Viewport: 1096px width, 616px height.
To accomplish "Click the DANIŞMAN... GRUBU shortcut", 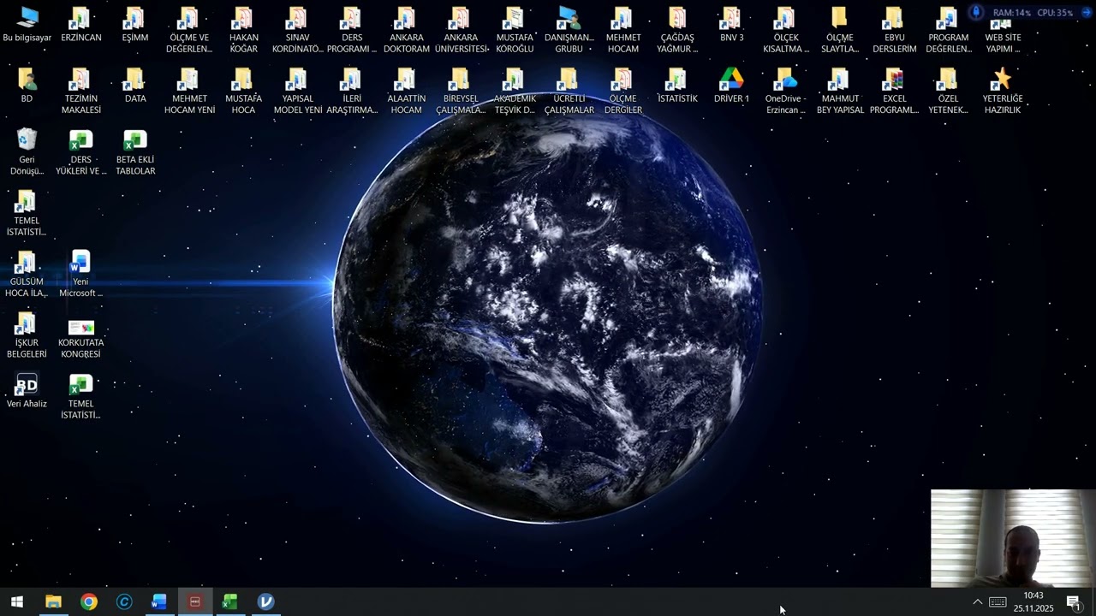I will pyautogui.click(x=569, y=31).
